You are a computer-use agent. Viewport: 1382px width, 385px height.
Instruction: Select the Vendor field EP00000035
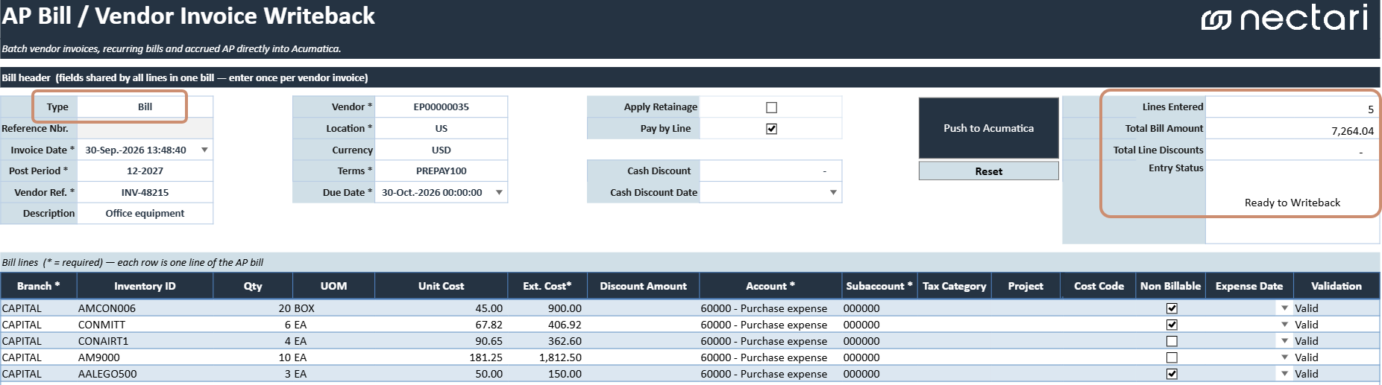tap(441, 106)
